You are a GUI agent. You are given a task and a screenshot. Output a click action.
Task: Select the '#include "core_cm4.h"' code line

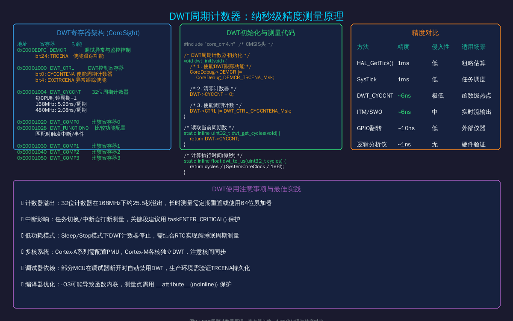coord(228,44)
